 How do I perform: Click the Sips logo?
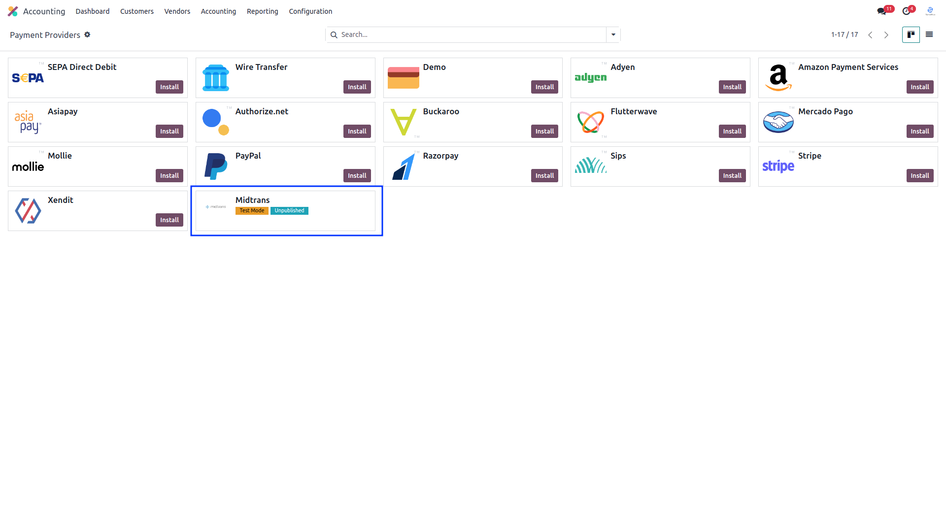591,166
